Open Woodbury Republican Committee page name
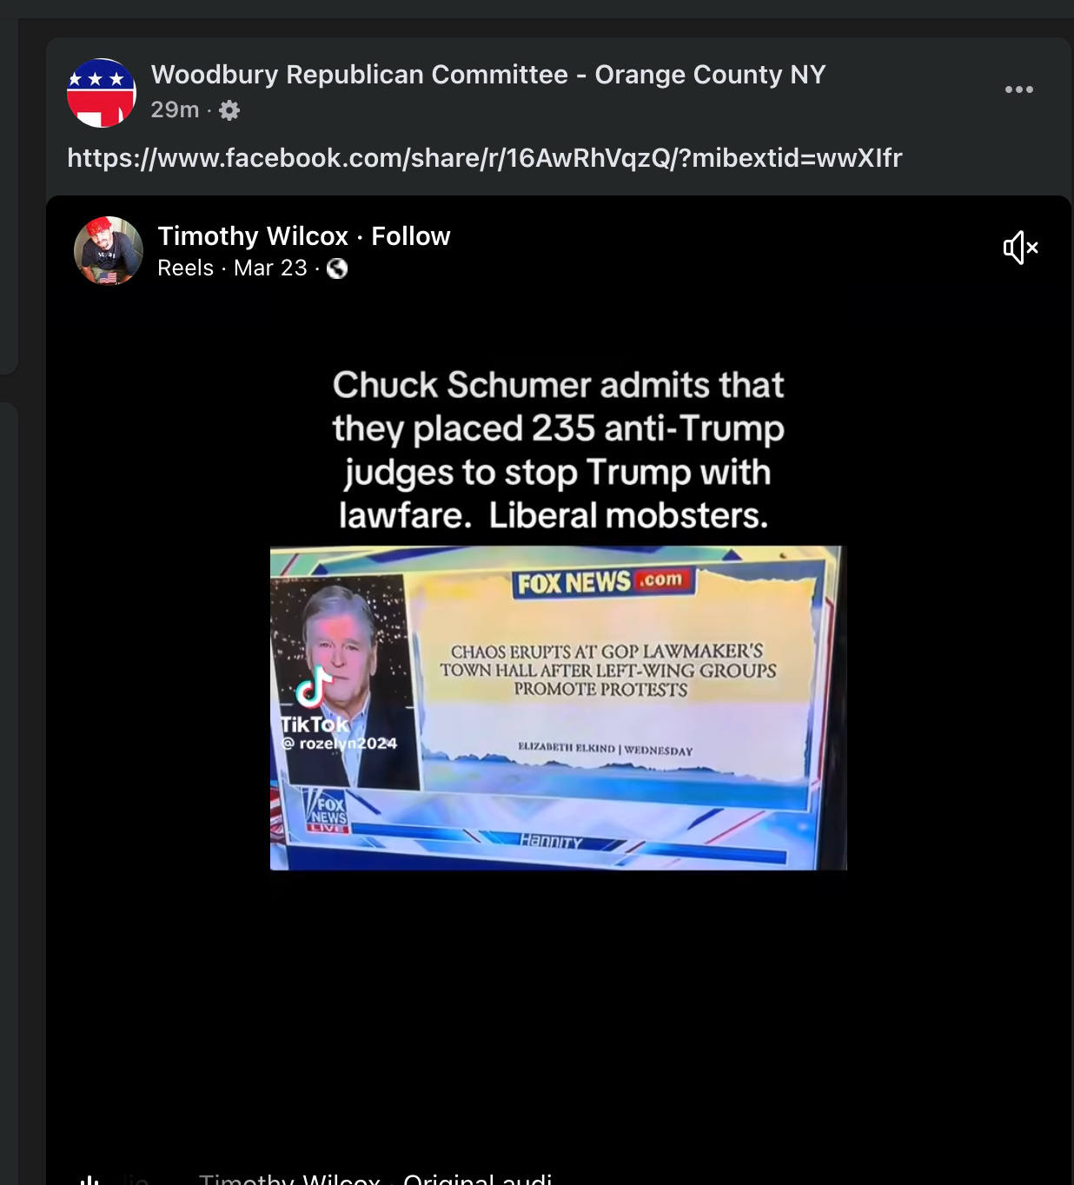This screenshot has height=1185, width=1074. point(488,75)
